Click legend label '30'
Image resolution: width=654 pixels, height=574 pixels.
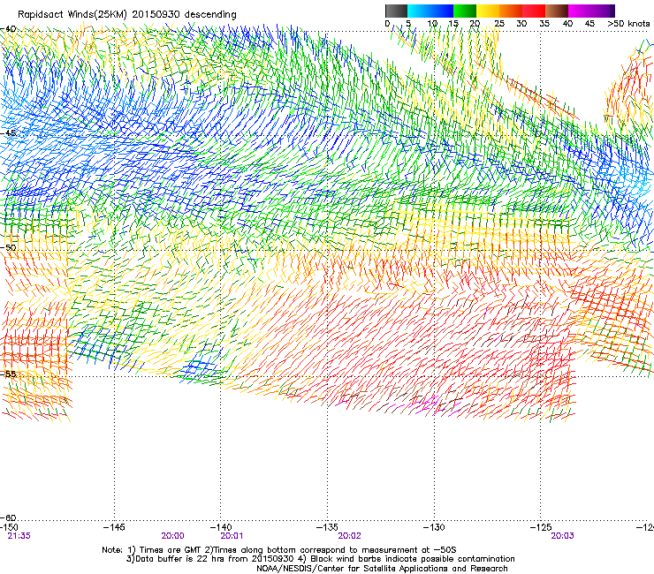click(x=521, y=24)
